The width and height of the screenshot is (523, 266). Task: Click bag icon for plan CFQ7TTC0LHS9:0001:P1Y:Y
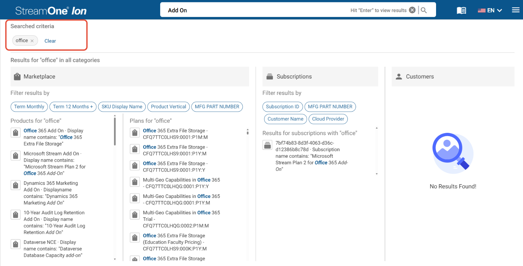point(135,165)
